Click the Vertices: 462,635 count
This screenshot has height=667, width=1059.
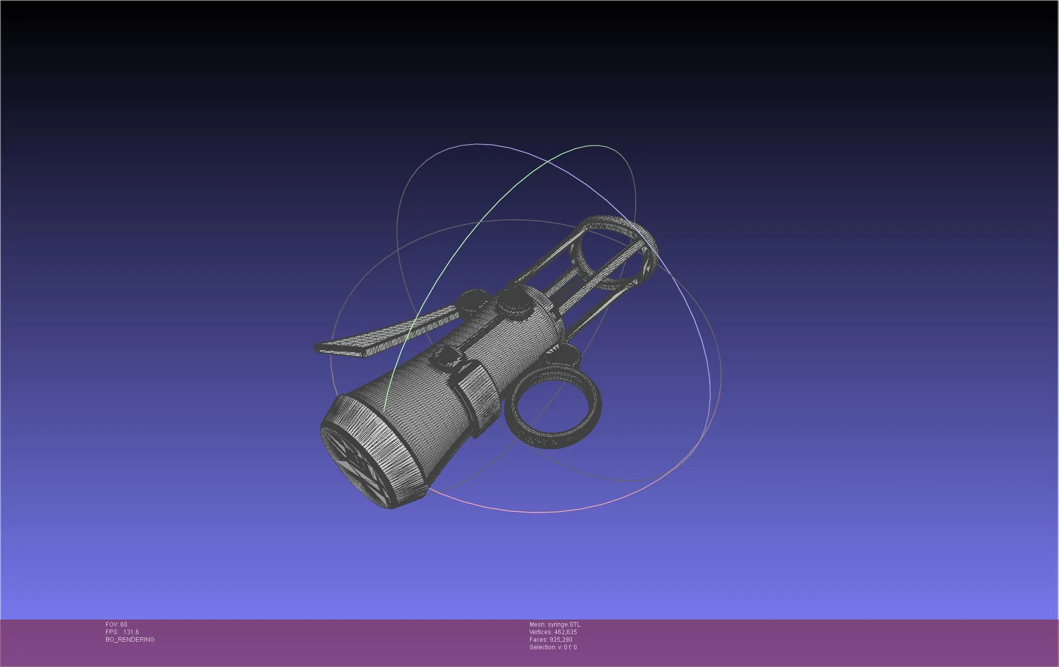(x=553, y=632)
